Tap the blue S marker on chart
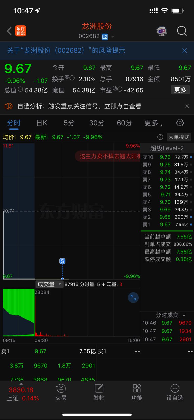This screenshot has height=420, width=194. 62,261
